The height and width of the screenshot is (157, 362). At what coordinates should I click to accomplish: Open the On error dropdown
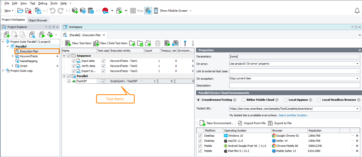click(358, 64)
